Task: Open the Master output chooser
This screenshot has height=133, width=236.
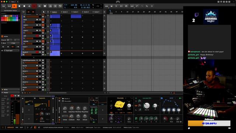Action: pyautogui.click(x=10, y=93)
